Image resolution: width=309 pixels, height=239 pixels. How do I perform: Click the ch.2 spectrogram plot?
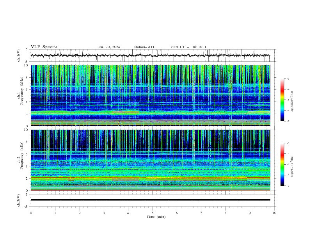coord(150,160)
